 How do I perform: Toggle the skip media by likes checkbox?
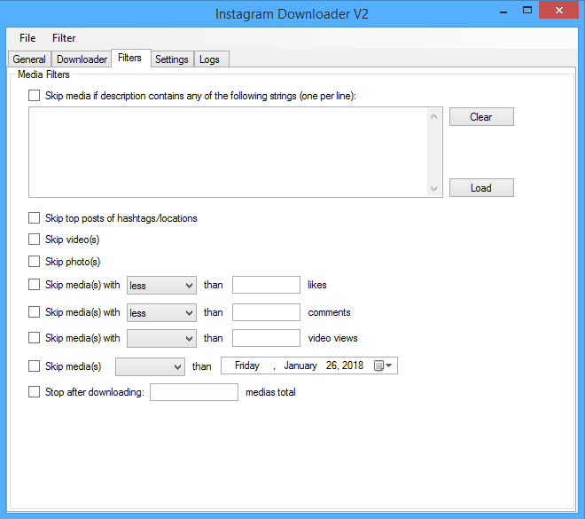(35, 285)
